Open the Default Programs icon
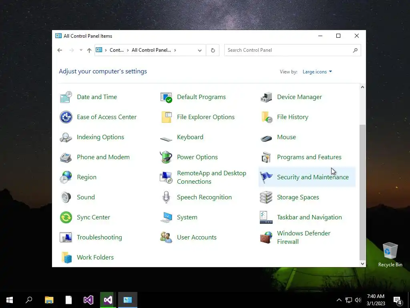Viewport: 410px width, 308px height. pos(166,97)
